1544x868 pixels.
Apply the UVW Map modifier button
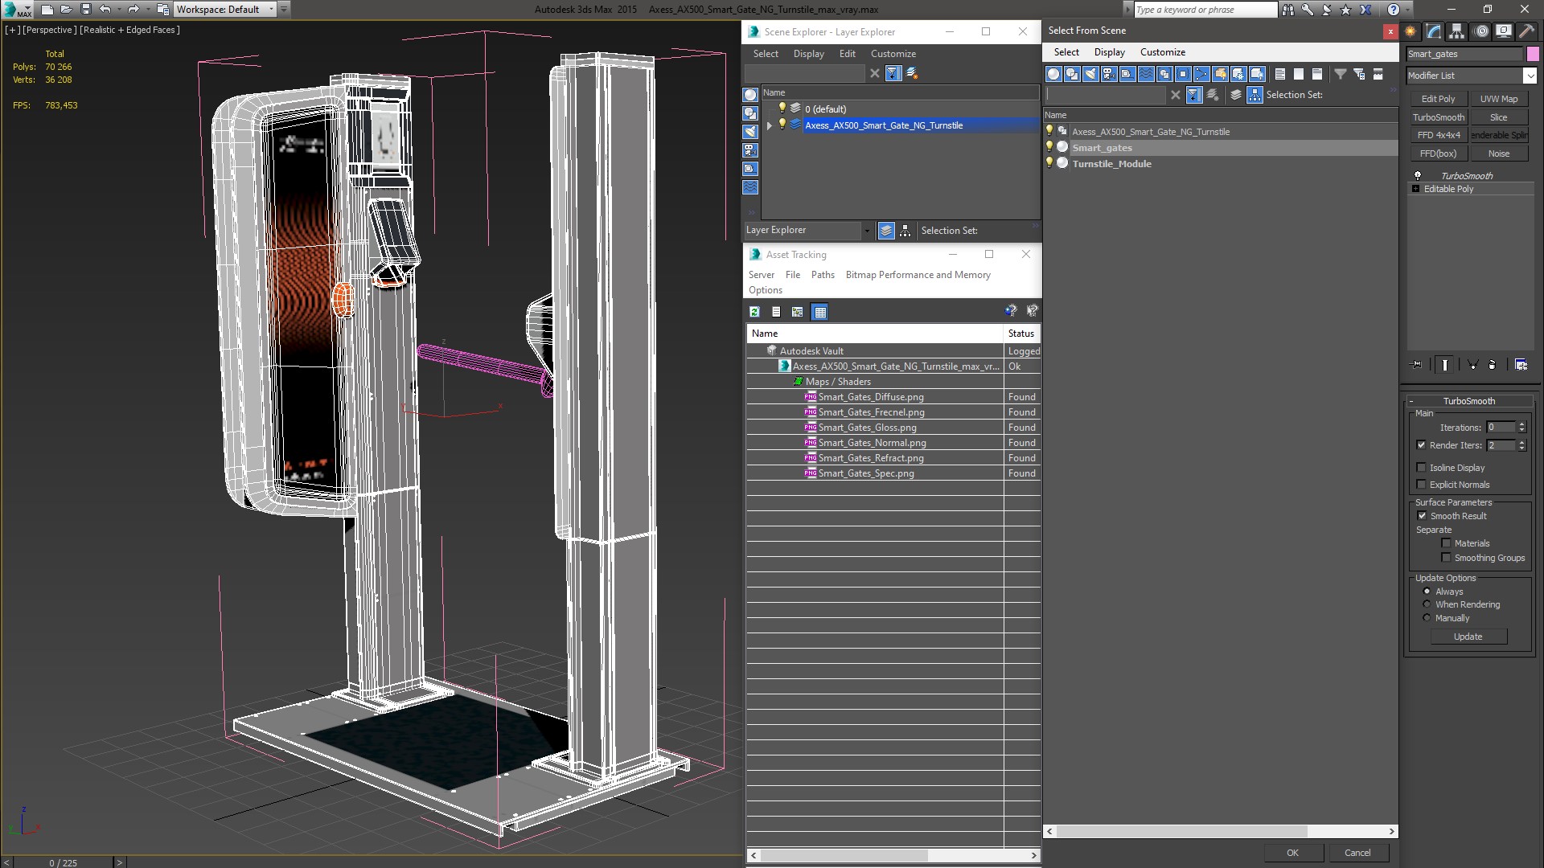click(1499, 99)
